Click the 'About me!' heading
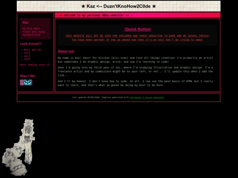 tap(66, 51)
